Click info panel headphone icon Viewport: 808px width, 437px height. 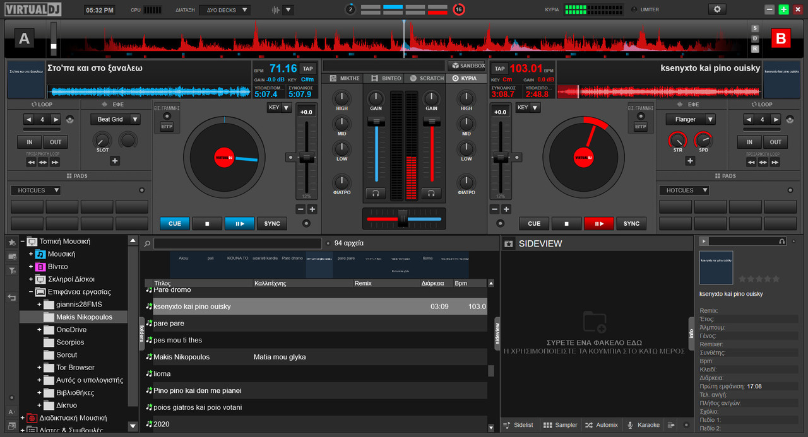click(782, 241)
